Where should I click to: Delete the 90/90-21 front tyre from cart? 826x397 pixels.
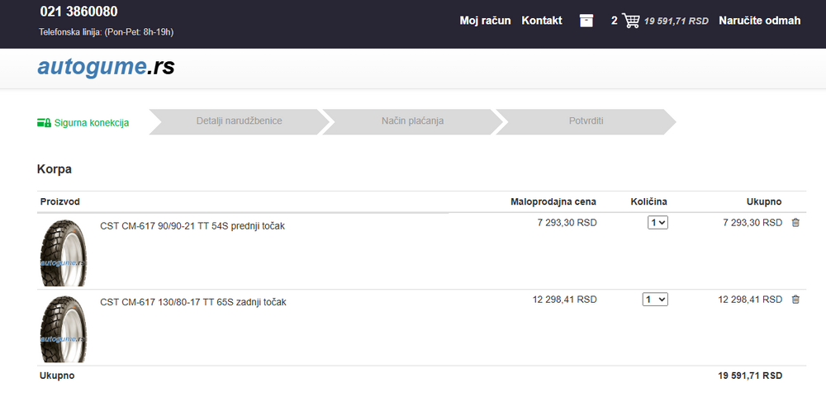[795, 223]
